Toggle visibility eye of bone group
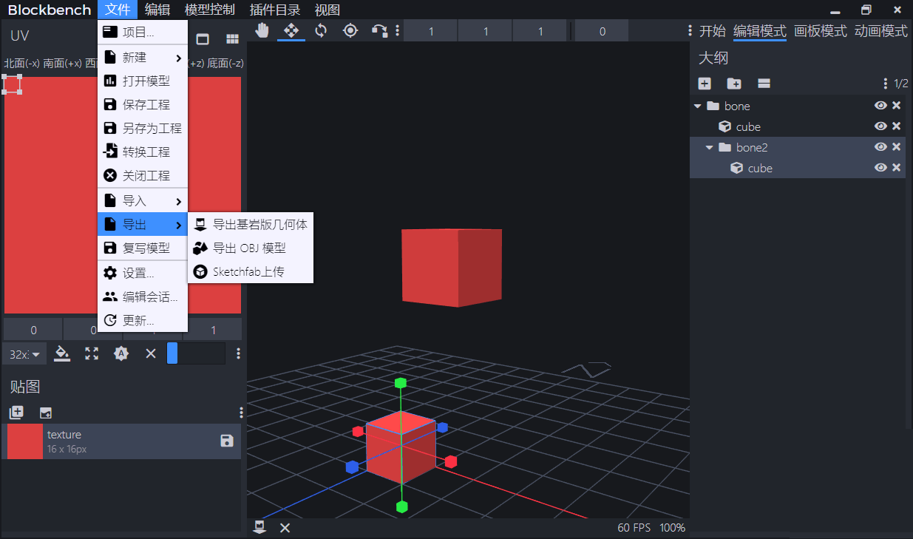Screen dimensions: 913x539 point(880,106)
